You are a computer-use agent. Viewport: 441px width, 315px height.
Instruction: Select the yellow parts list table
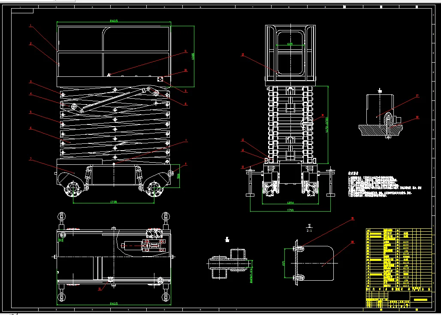pyautogui.click(x=399, y=268)
